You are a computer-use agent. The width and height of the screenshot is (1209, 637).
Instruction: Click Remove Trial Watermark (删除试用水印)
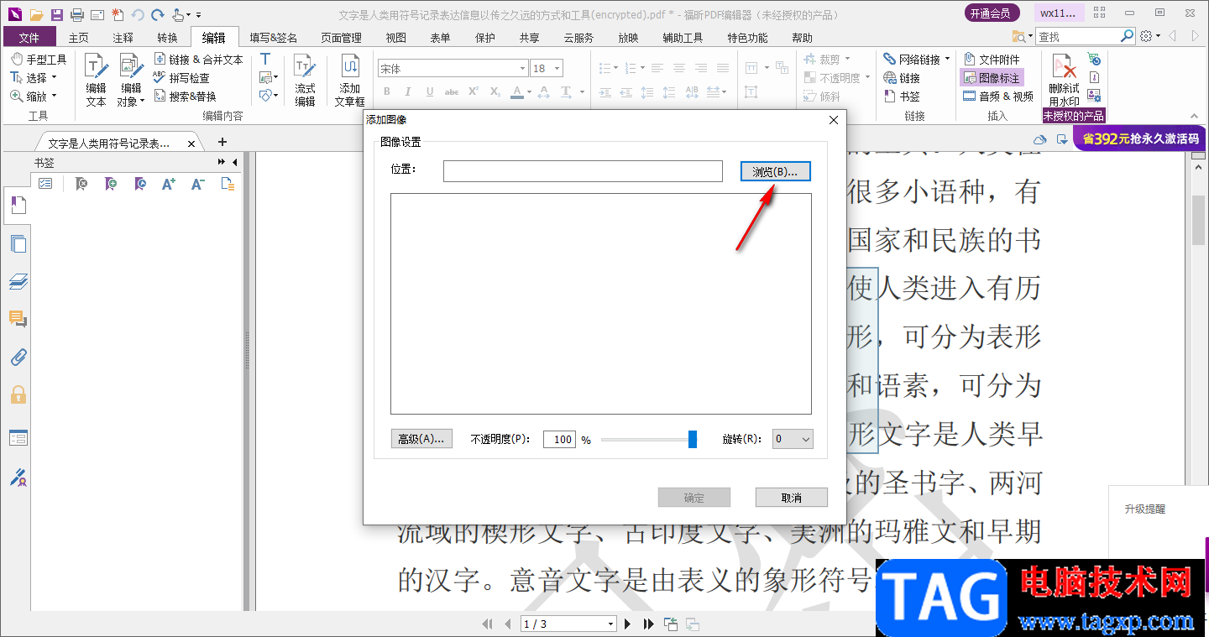pyautogui.click(x=1065, y=81)
